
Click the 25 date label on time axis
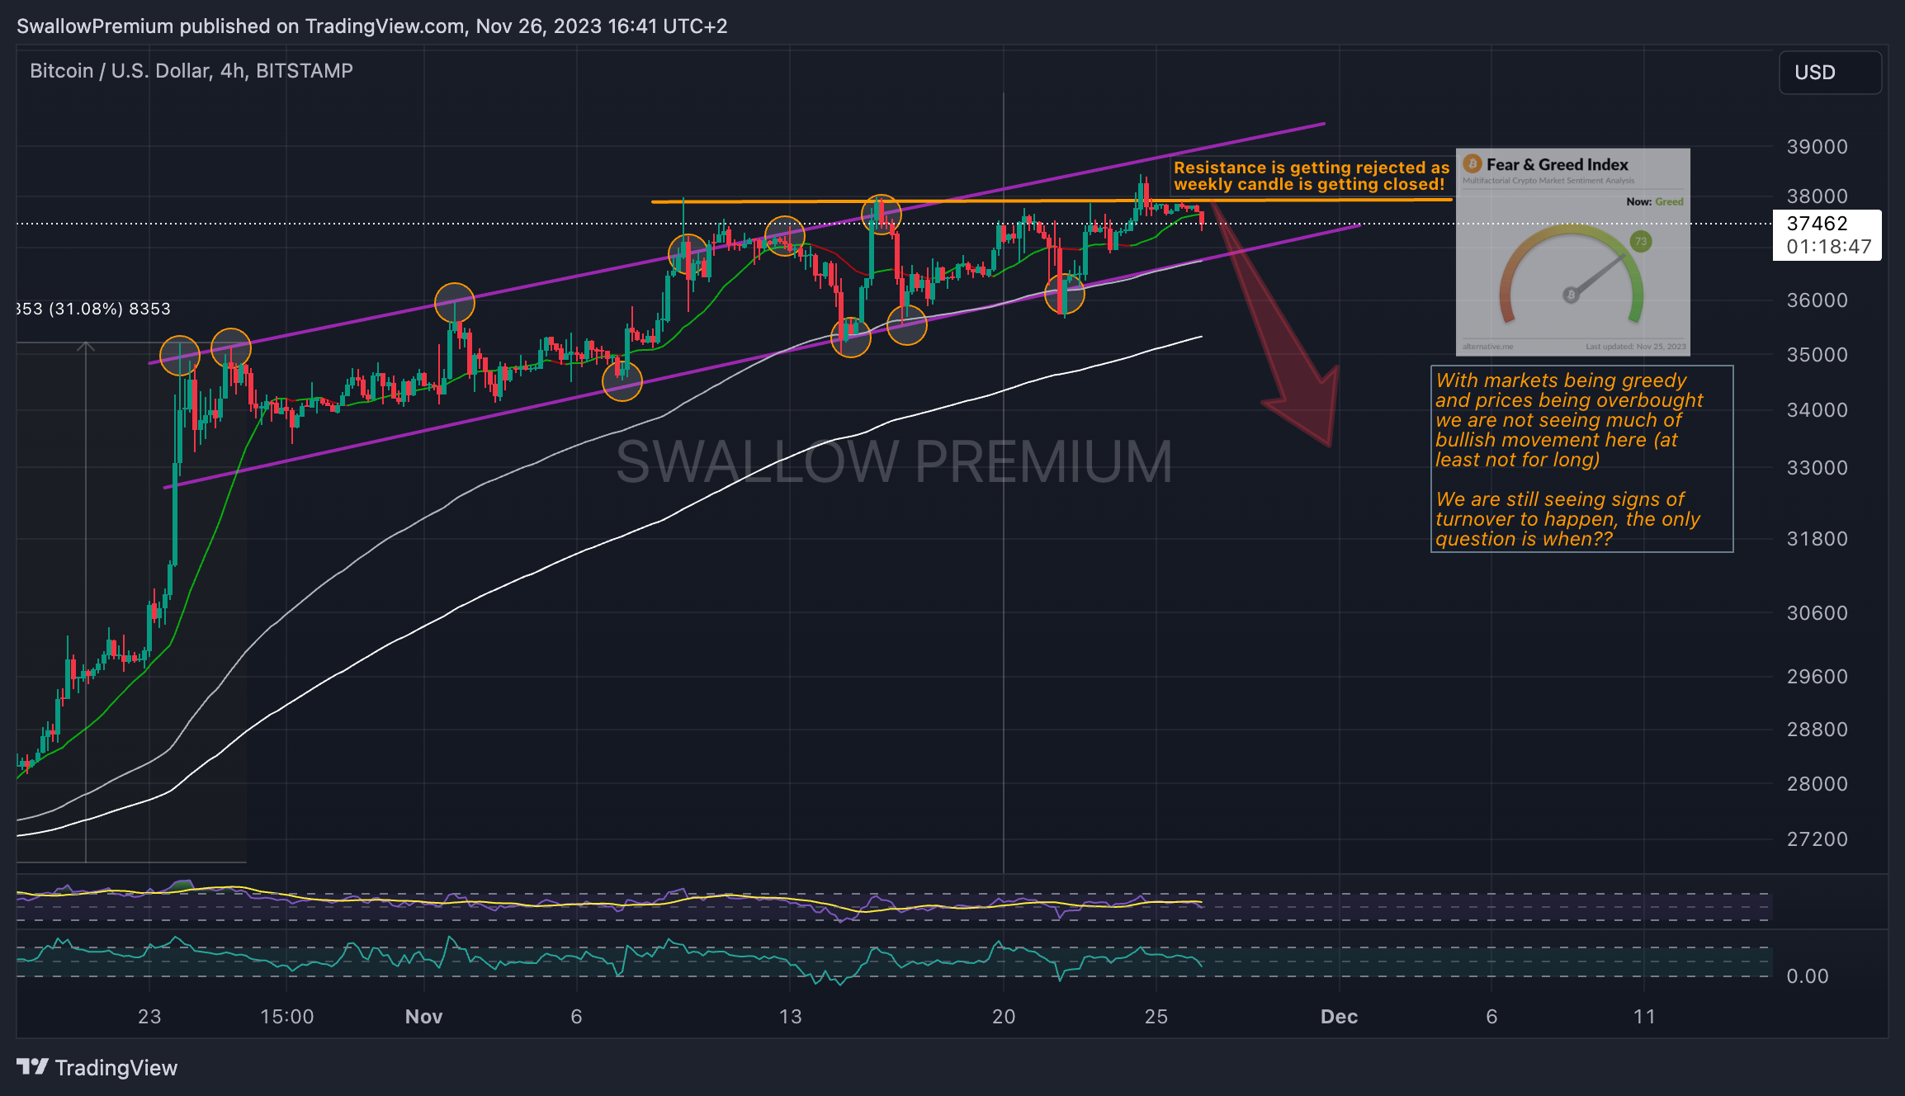point(1156,1017)
